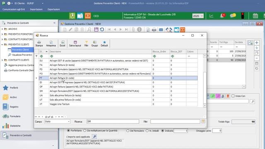This screenshot has height=149, width=265.
Task: Expand CONTRATTI FORNITORI tree node
Action: (2, 39)
